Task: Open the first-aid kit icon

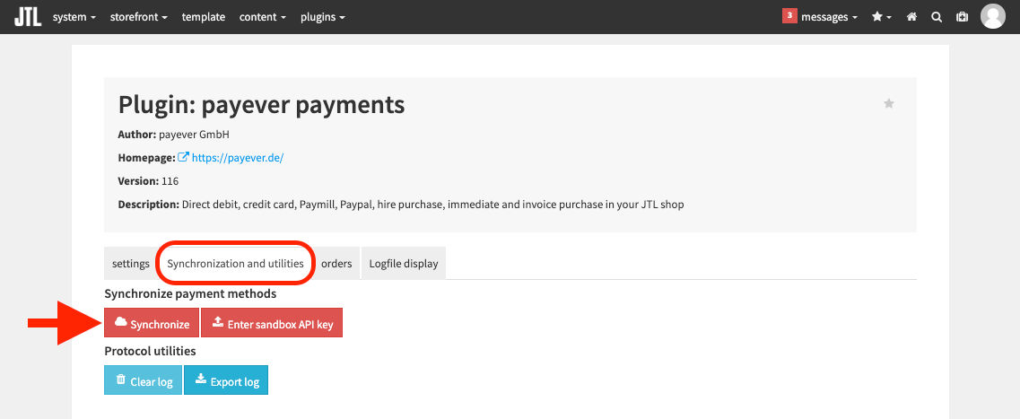Action: click(x=962, y=17)
